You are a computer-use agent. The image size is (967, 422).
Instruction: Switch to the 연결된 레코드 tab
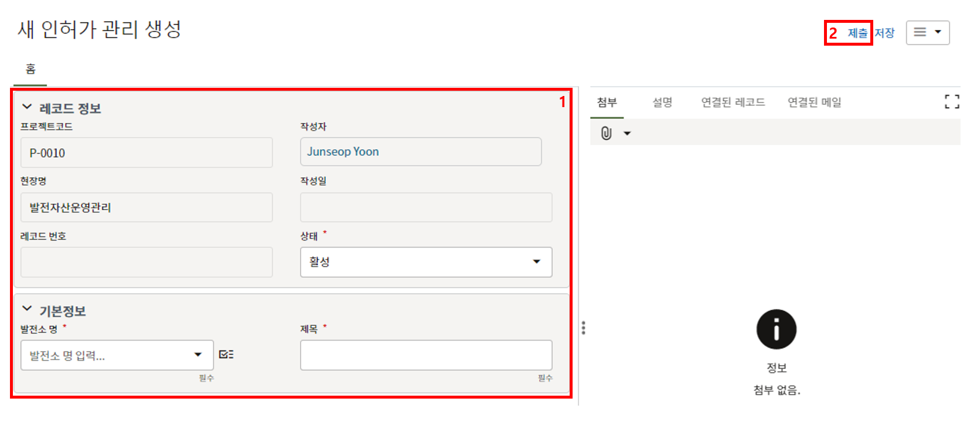733,102
